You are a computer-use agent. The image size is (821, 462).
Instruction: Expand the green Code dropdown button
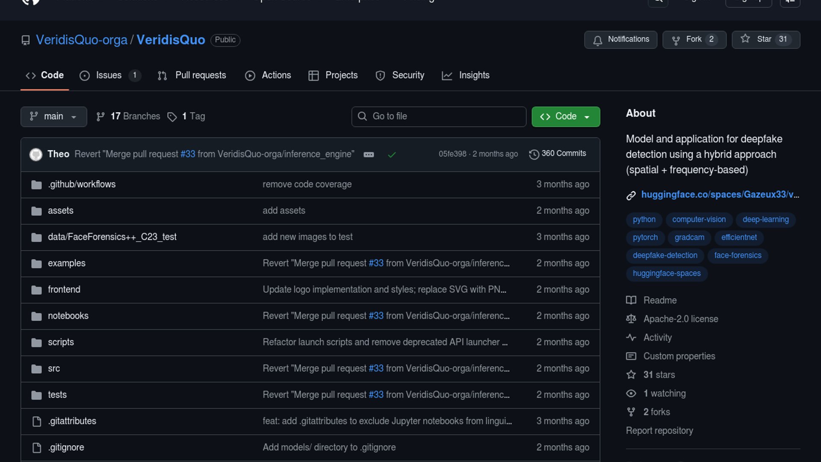pyautogui.click(x=565, y=116)
